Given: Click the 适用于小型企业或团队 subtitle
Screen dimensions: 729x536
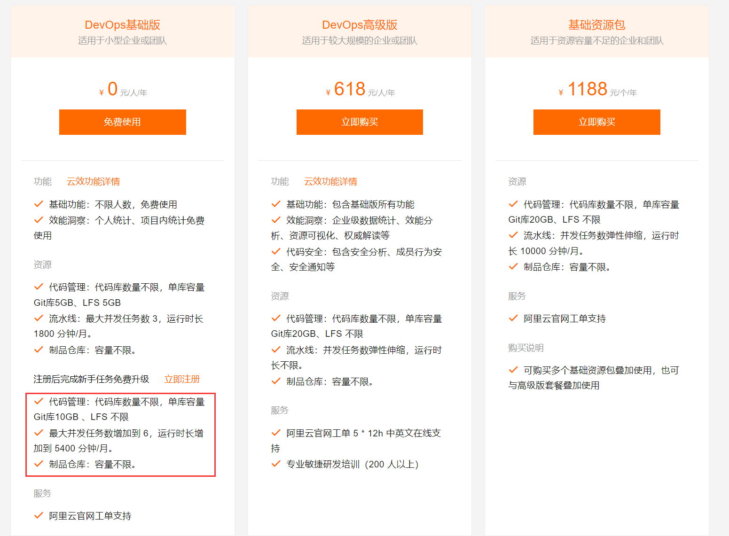Looking at the screenshot, I should [x=123, y=41].
